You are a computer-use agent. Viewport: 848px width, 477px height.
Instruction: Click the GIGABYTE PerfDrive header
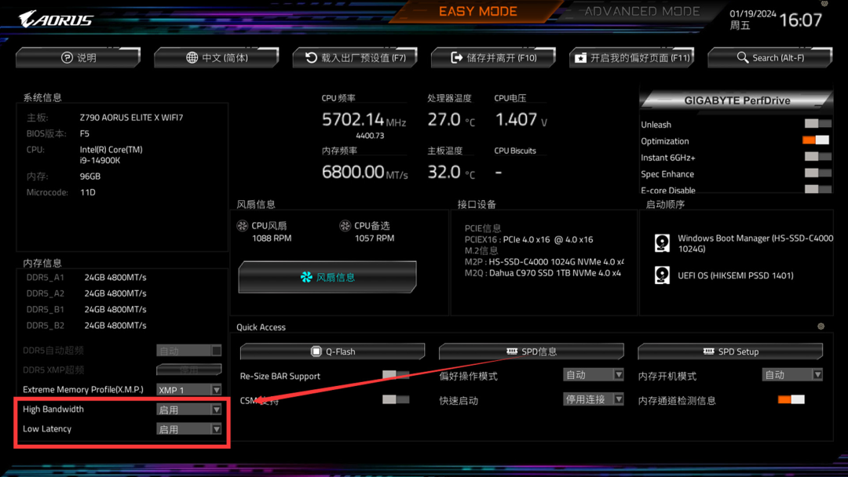[x=737, y=100]
